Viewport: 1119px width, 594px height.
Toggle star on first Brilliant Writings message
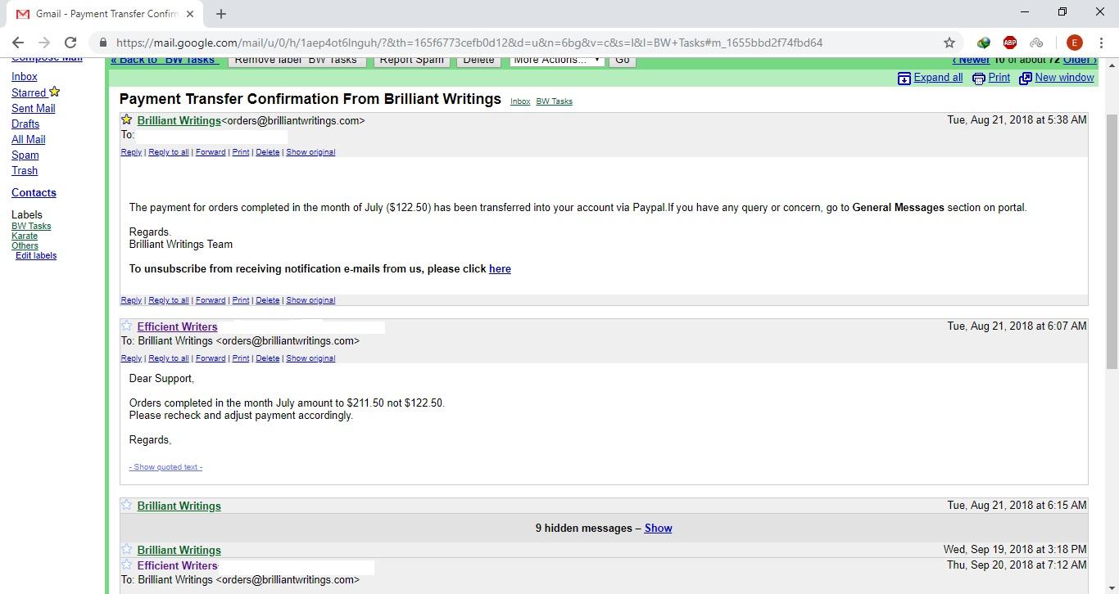127,120
